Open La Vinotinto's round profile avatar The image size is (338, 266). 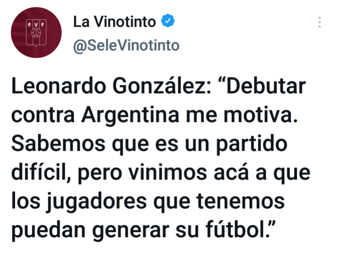[x=36, y=32]
